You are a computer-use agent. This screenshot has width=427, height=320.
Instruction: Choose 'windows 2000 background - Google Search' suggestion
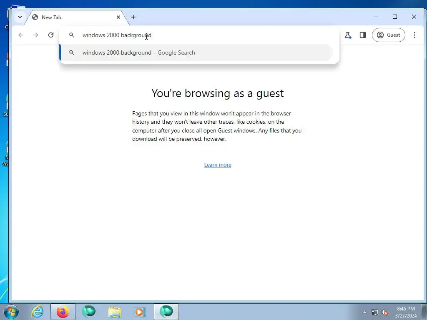tap(196, 52)
